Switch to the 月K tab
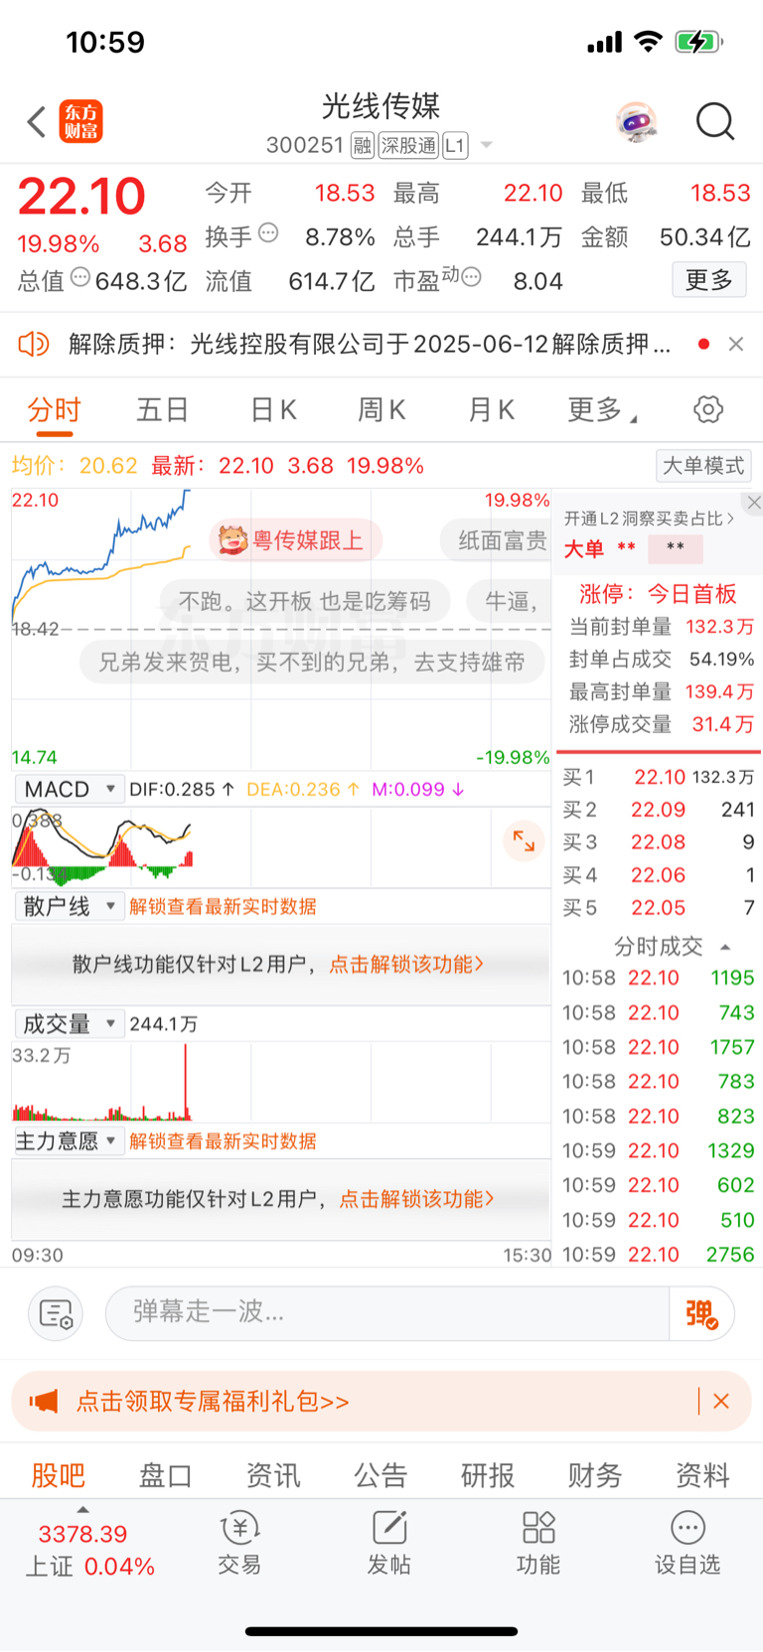The width and height of the screenshot is (763, 1652). coord(491,409)
